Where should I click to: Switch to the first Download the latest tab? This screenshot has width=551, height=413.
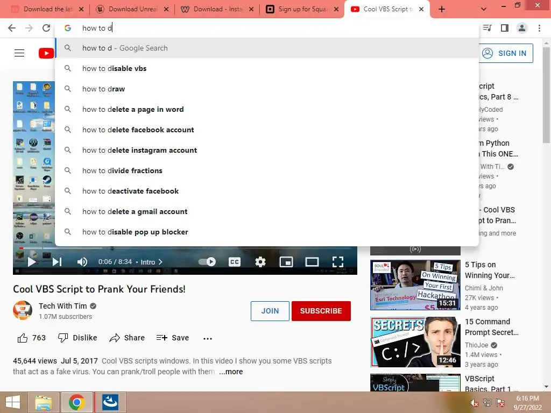47,9
